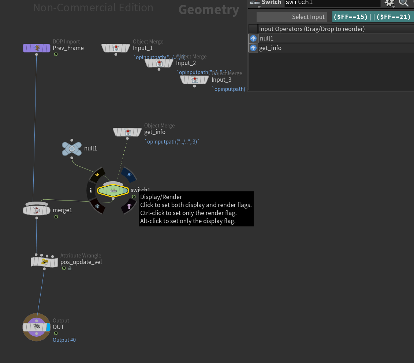Toggle the blue display flag on OUT node
Screen dimensions: 414x363
48,327
